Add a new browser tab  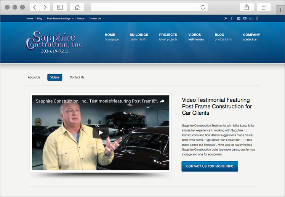(280, 10)
